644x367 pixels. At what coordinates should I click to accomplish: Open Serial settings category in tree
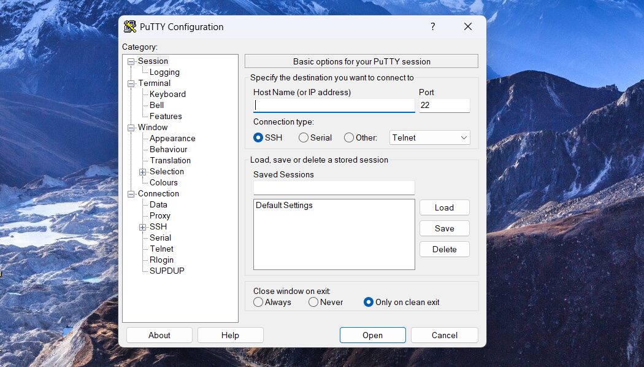(x=160, y=238)
